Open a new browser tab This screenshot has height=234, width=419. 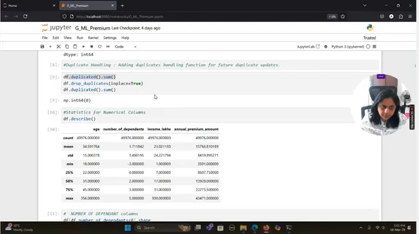[x=122, y=6]
